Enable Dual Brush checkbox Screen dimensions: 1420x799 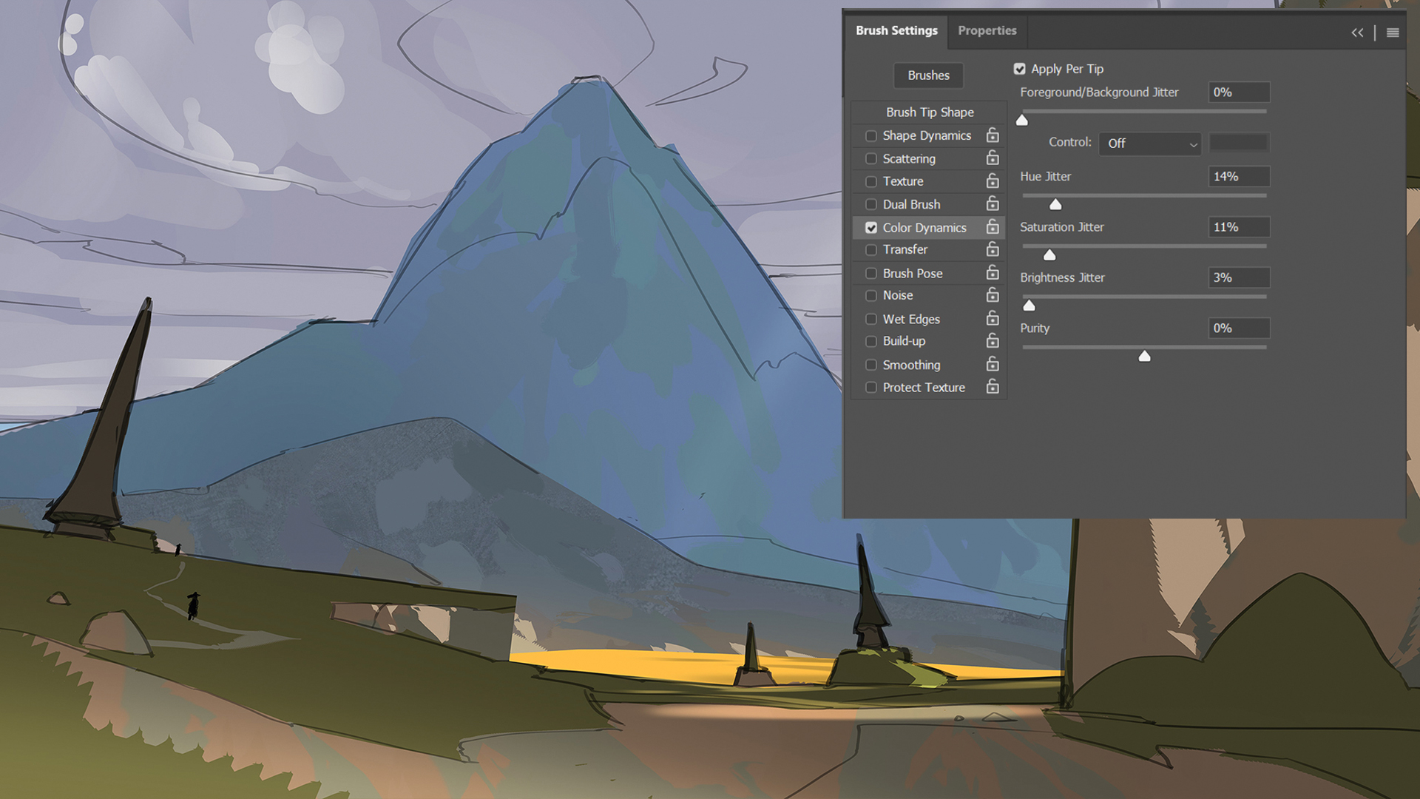pos(871,205)
